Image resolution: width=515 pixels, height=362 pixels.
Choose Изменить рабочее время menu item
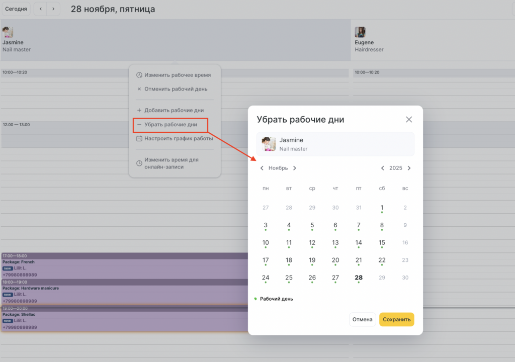pyautogui.click(x=177, y=75)
